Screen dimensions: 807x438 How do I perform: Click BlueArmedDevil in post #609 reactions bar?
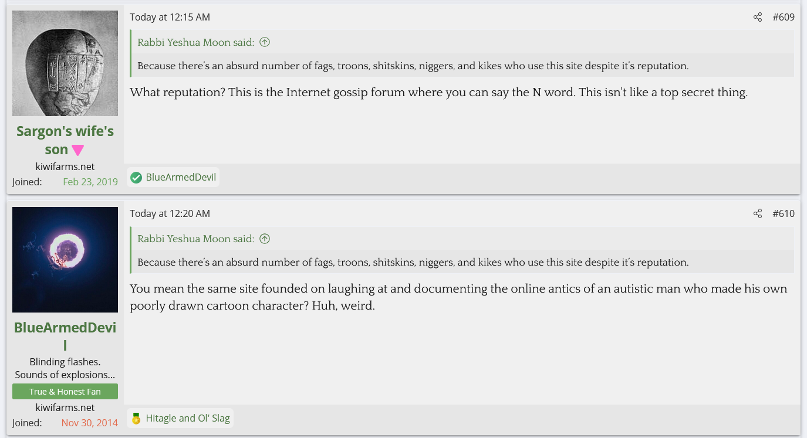pos(181,177)
